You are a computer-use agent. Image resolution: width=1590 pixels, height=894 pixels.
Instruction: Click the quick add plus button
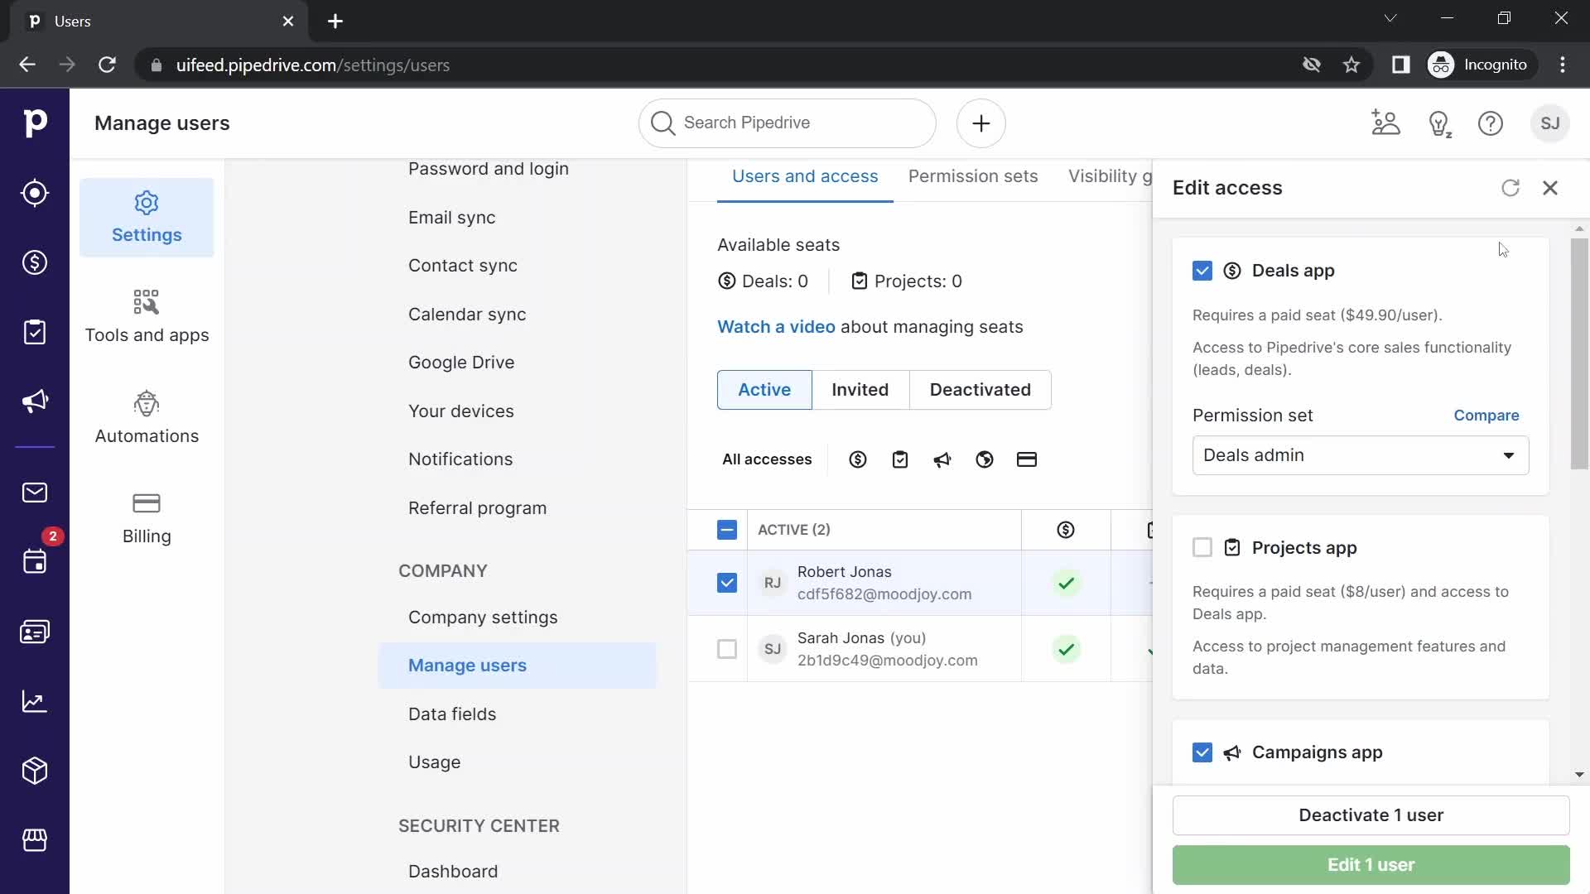click(x=981, y=123)
